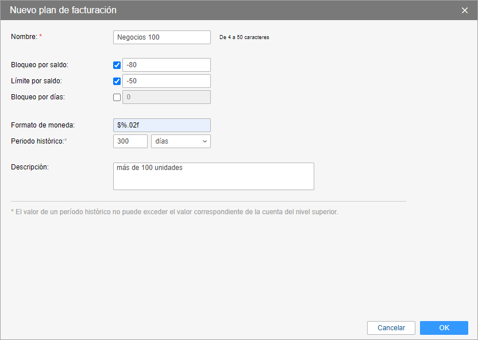Click the Nombre field containing Negocios 100
This screenshot has width=478, height=340.
click(x=162, y=37)
